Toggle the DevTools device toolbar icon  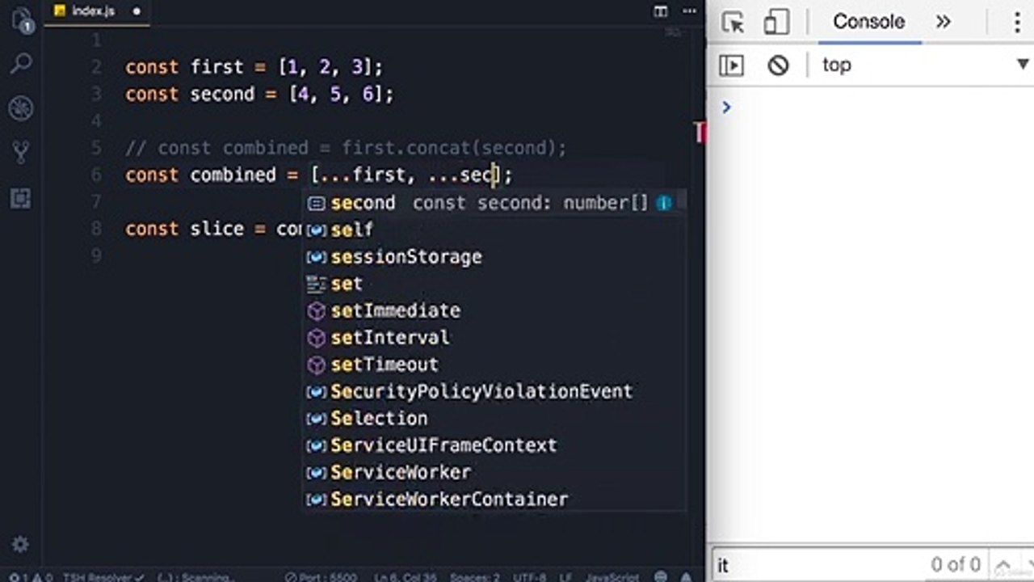click(776, 22)
